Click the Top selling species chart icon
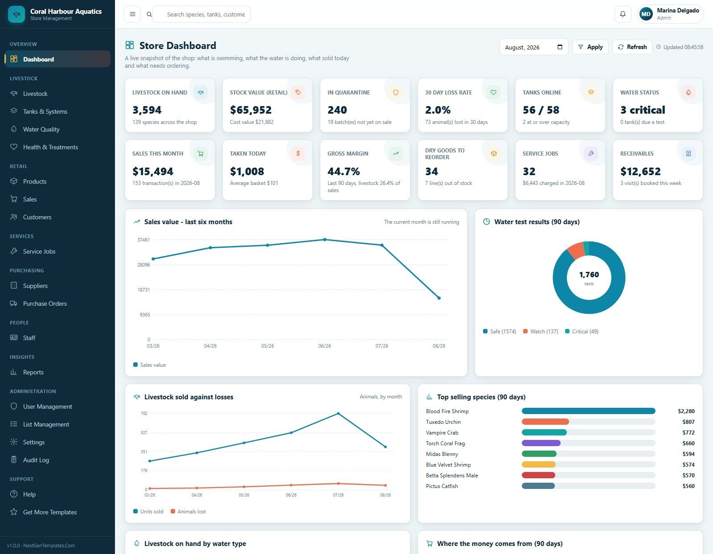This screenshot has height=554, width=713. 430,397
